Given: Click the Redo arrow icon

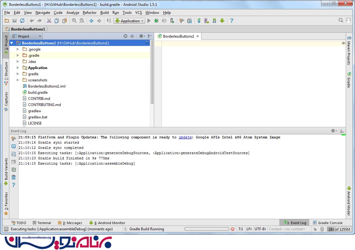Looking at the screenshot, I should [x=40, y=21].
